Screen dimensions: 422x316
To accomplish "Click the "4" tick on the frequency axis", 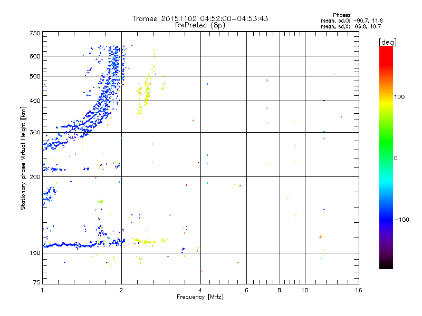I will pos(200,290).
